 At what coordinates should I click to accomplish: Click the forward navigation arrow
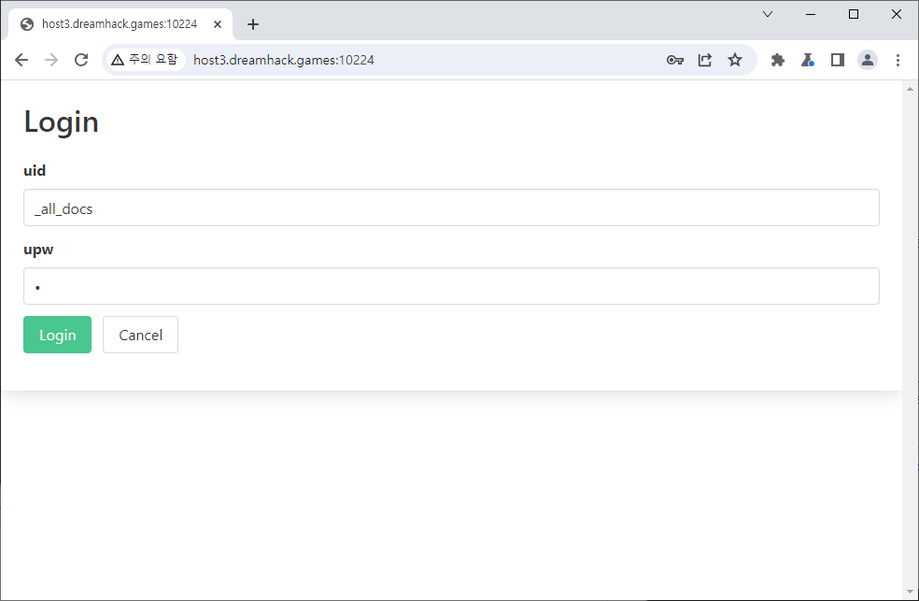[51, 60]
